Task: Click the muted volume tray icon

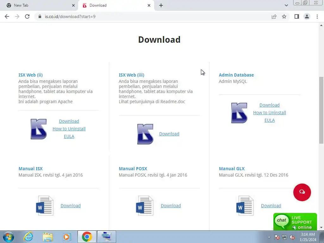Action: (x=292, y=237)
